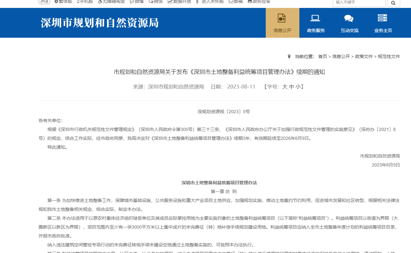Screen dimensions: 411x253
Task: Open the 手机版 mobile version
Action: tap(85, 2)
